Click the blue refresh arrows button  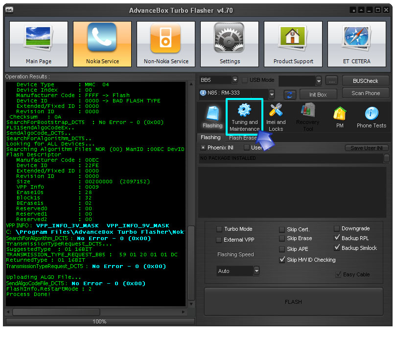[x=290, y=95]
